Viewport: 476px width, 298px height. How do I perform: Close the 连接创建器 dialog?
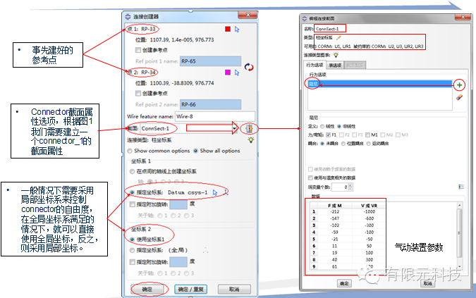click(248, 15)
